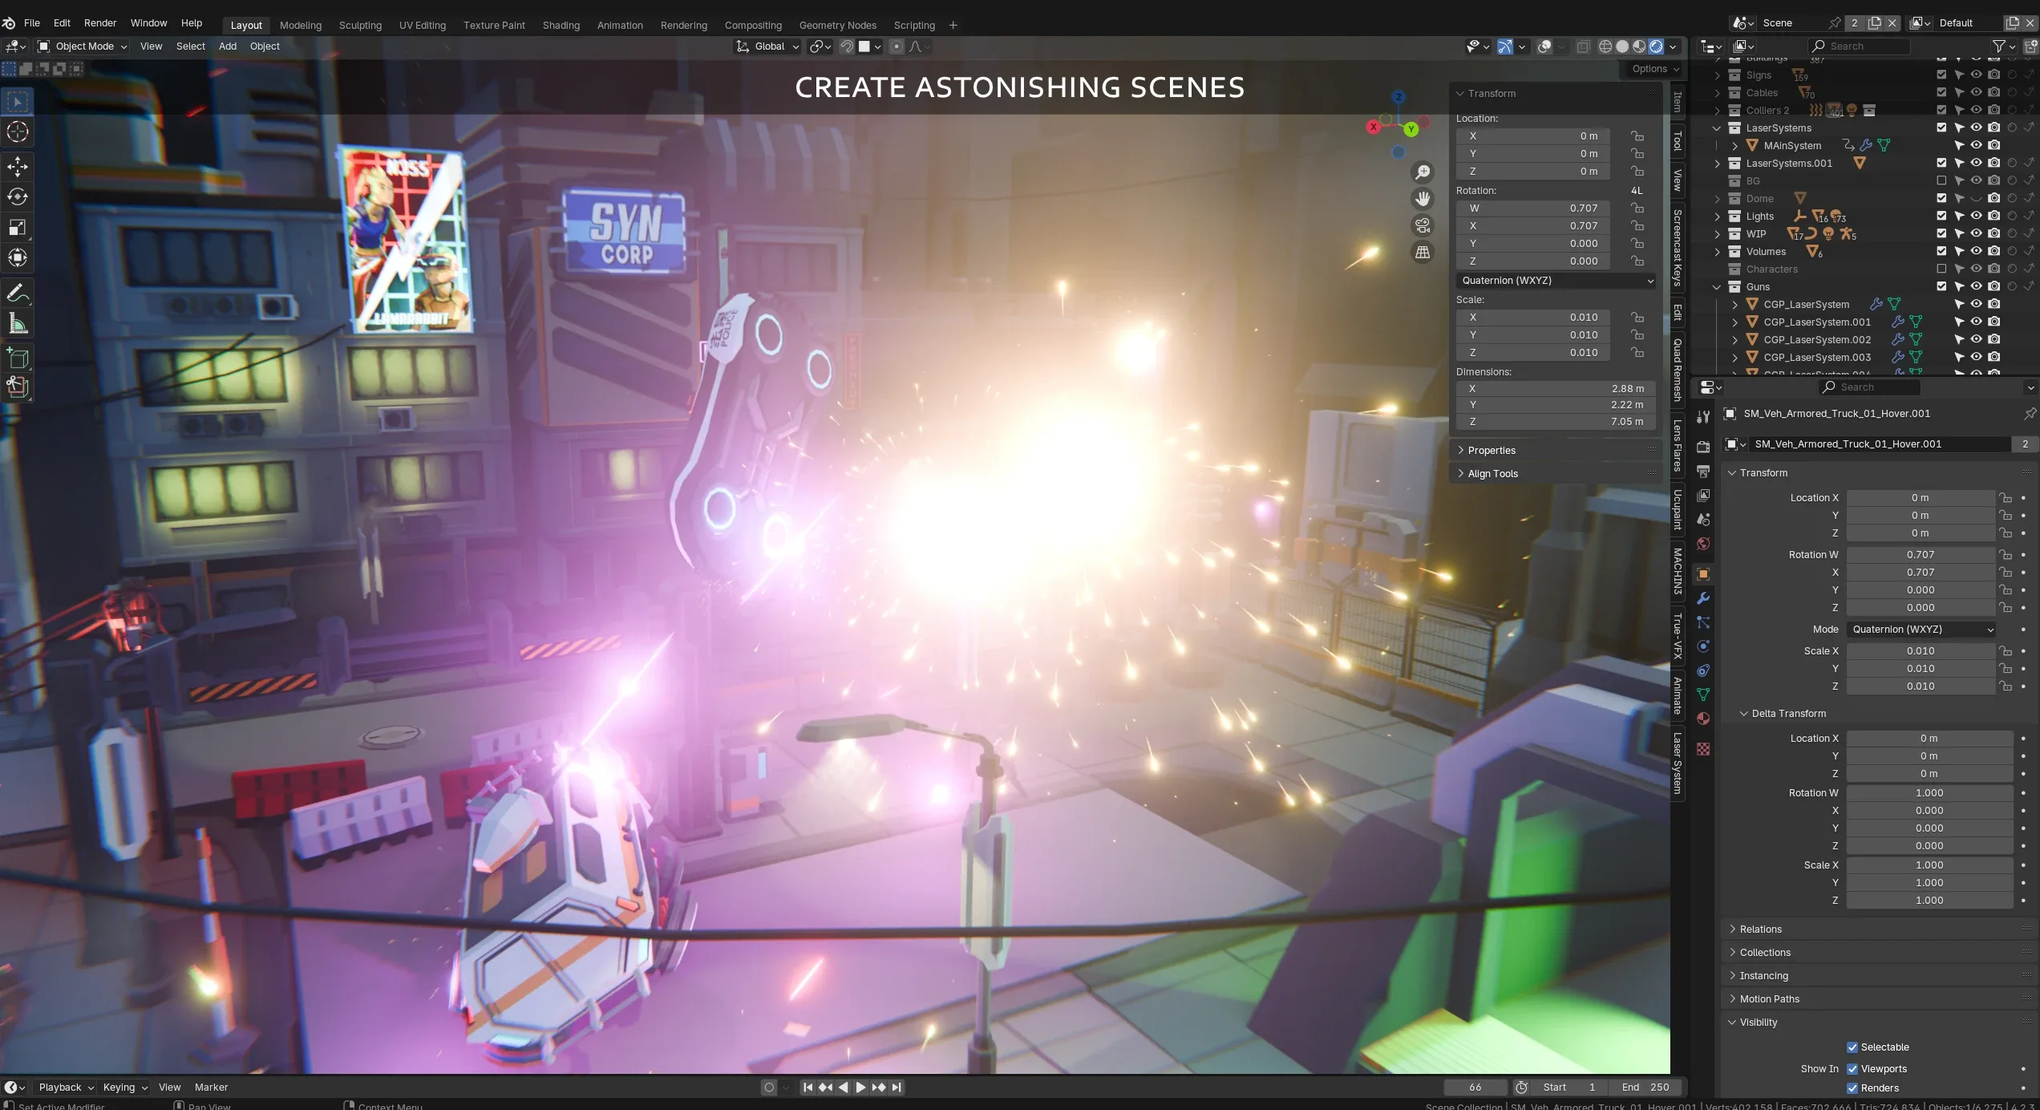Switch to the Modifier Properties wrench tab

click(x=1703, y=598)
